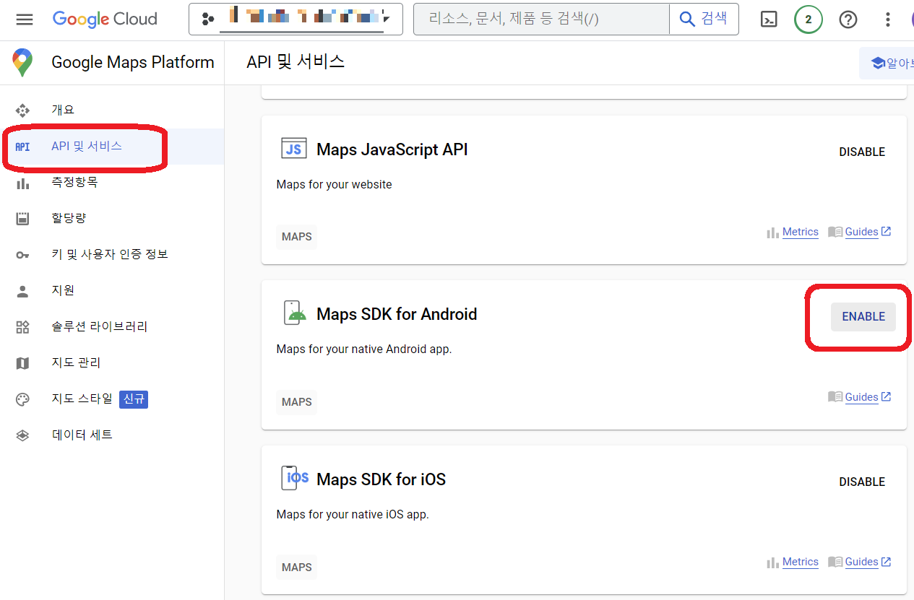Image resolution: width=914 pixels, height=600 pixels.
Task: Activate Cloud Shell terminal icon
Action: 769,19
